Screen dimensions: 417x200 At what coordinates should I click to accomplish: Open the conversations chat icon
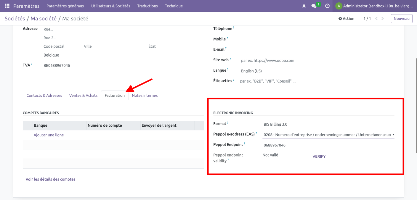point(314,6)
